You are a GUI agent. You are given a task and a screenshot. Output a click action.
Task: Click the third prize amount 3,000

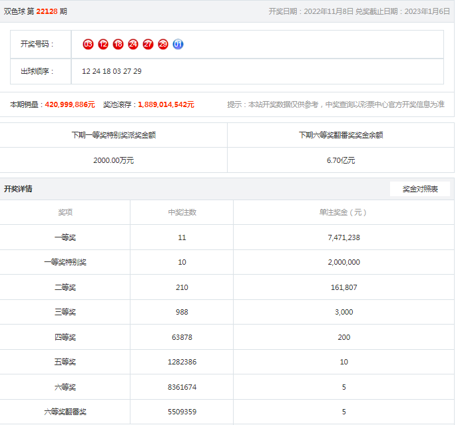343,313
